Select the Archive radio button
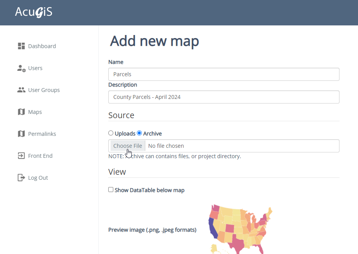Screen dimensions: 358x254 pyautogui.click(x=140, y=133)
